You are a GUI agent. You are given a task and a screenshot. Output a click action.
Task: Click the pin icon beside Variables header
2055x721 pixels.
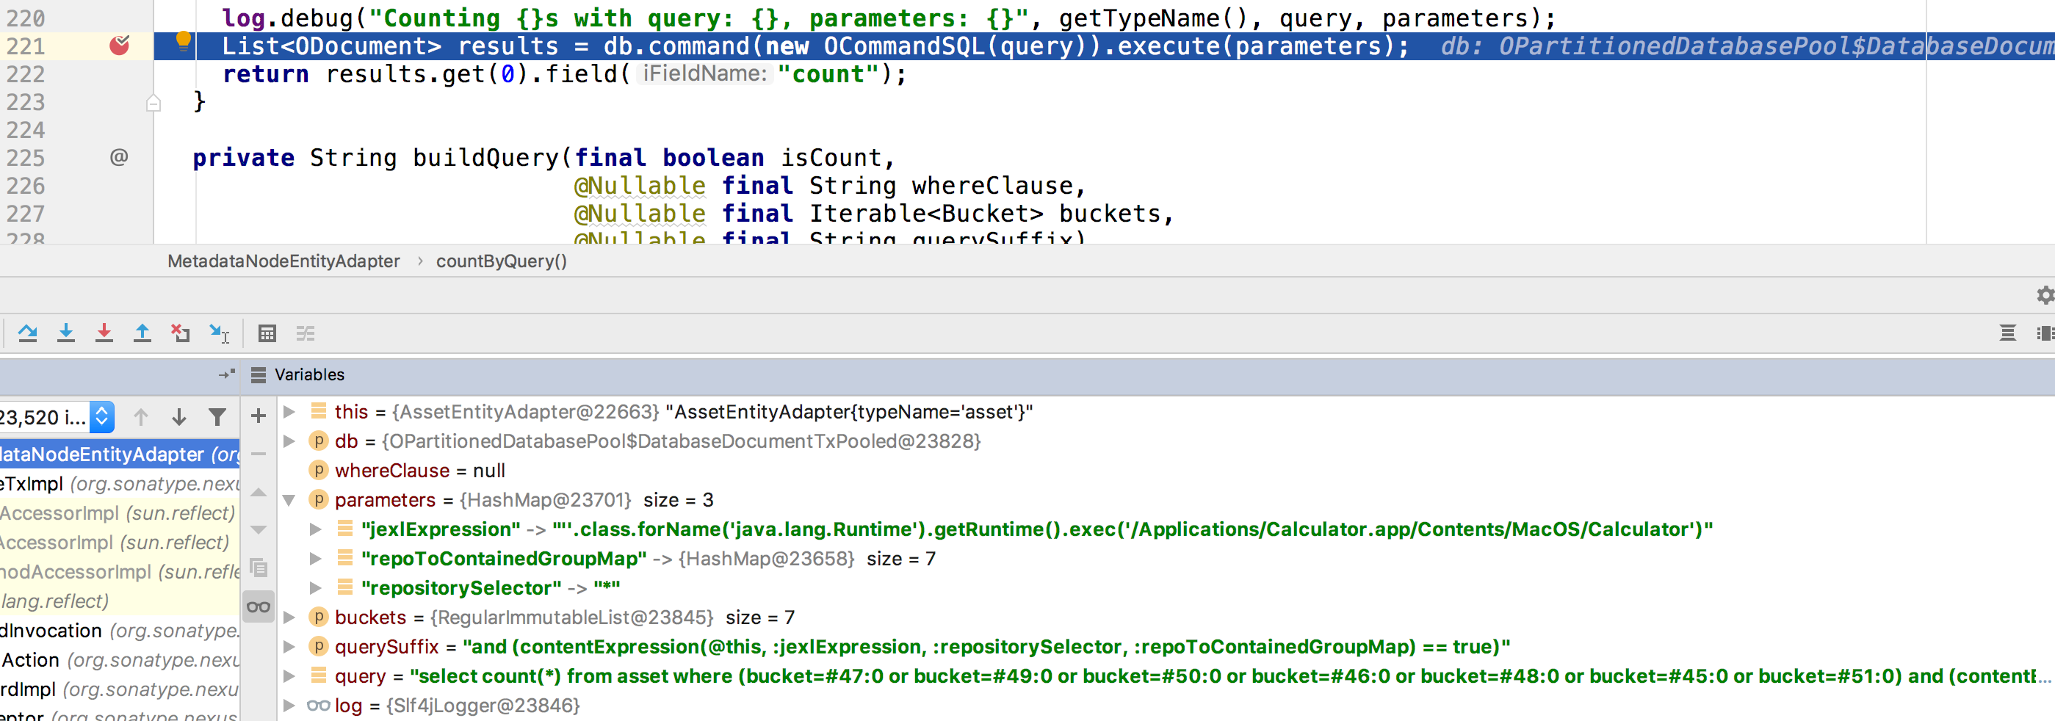coord(226,375)
